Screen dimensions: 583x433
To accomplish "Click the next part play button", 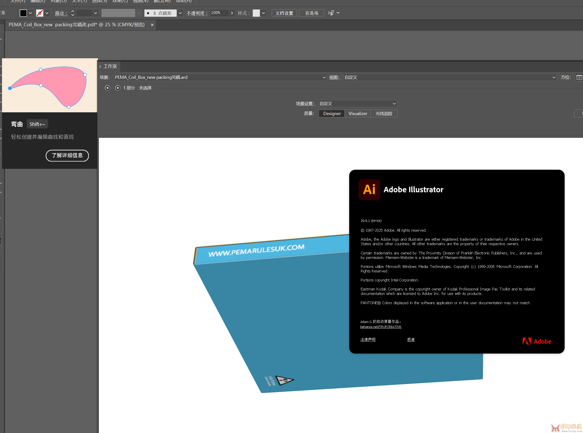I will coord(118,88).
